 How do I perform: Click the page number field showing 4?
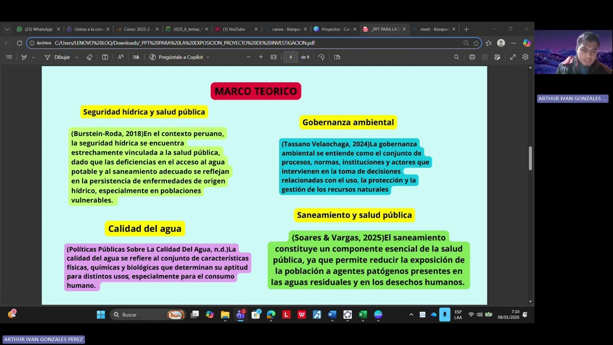(x=290, y=57)
